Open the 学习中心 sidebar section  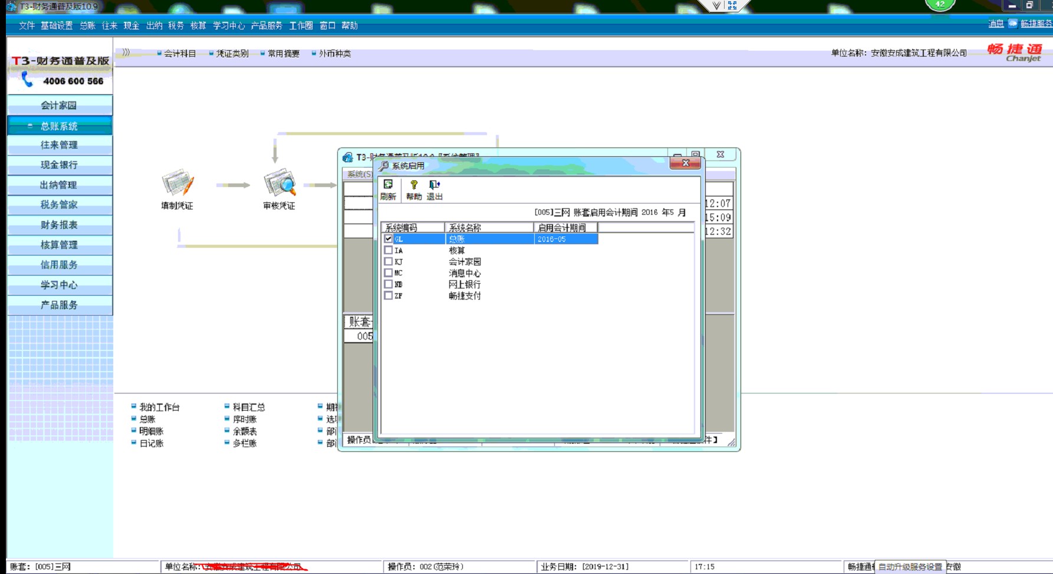coord(60,285)
